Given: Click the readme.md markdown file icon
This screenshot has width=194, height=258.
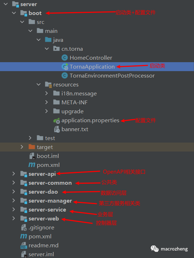Looking at the screenshot, I should (24, 245).
